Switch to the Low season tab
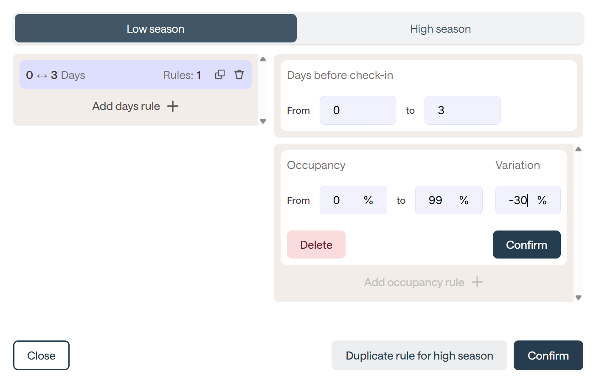Viewport: 599px width, 388px height. pyautogui.click(x=156, y=29)
